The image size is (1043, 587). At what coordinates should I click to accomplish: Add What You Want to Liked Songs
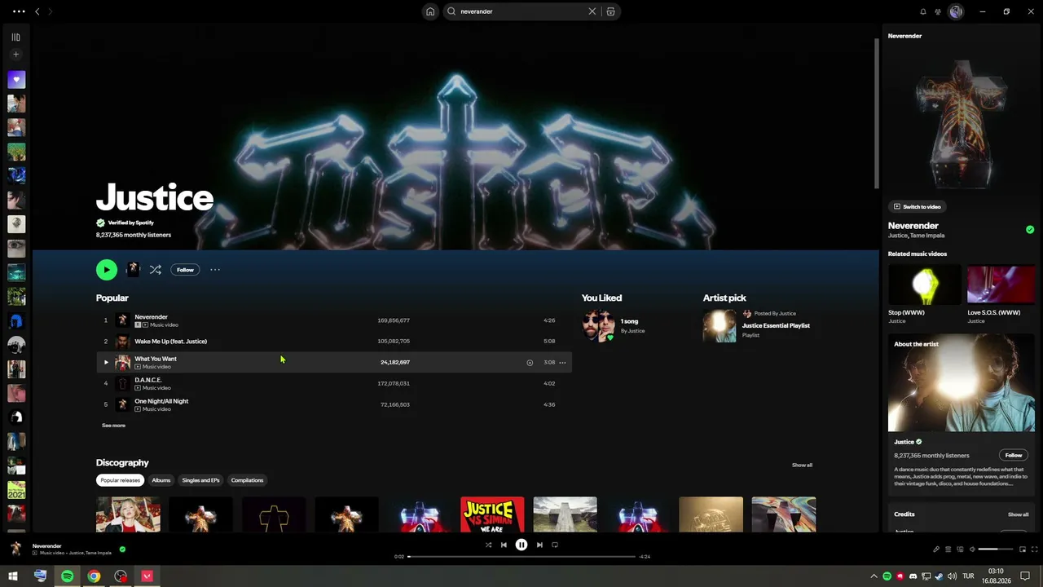tap(530, 362)
